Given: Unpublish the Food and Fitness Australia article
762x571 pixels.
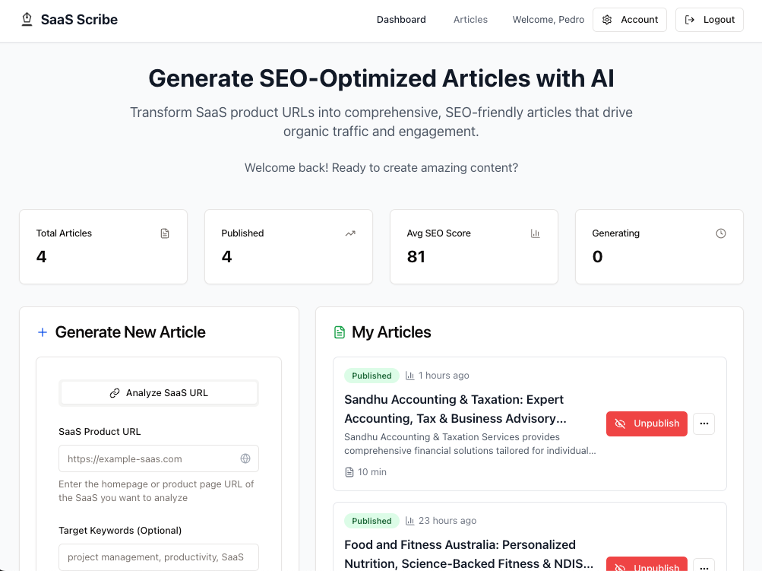Looking at the screenshot, I should (x=647, y=564).
